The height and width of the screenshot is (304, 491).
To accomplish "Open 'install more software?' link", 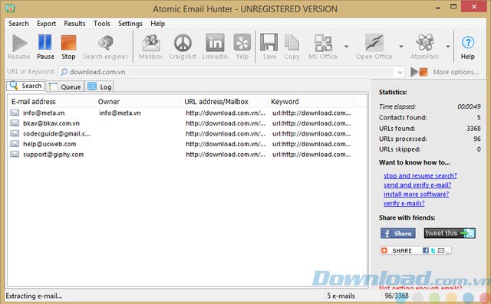I will click(x=416, y=194).
